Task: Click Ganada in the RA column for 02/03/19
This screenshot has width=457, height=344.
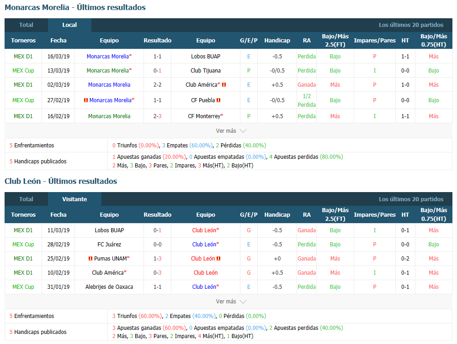Action: 307,85
